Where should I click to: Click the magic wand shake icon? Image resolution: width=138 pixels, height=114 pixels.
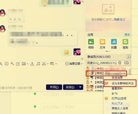pyautogui.click(x=12, y=64)
